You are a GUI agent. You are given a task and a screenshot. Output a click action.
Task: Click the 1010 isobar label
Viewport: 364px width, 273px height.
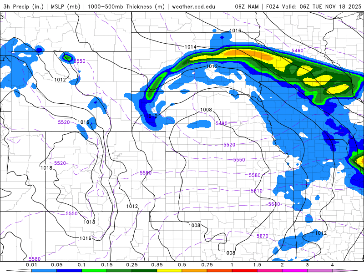(152, 116)
